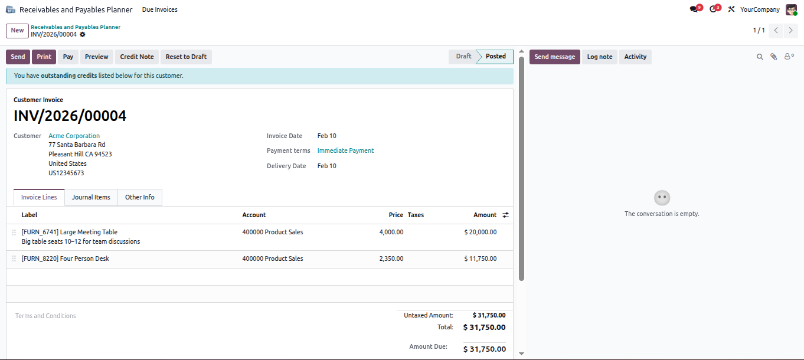
Task: Open the Acme Corporation customer link
Action: coord(74,136)
